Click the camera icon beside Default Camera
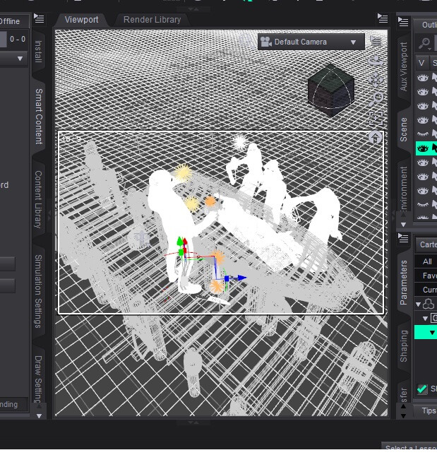This screenshot has height=467, width=437. pyautogui.click(x=266, y=42)
